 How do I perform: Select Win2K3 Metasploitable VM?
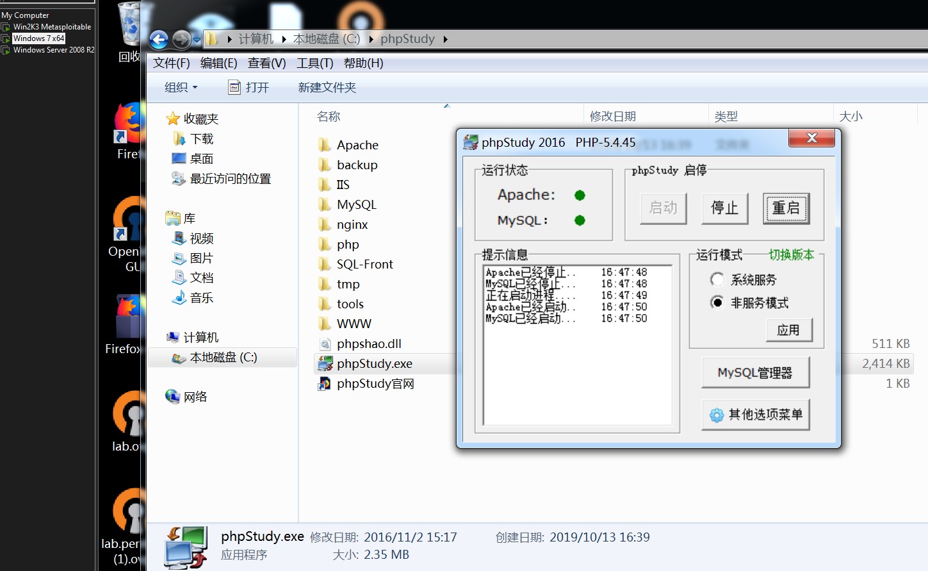coord(52,27)
